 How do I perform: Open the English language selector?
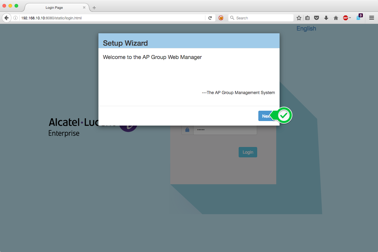(x=306, y=28)
